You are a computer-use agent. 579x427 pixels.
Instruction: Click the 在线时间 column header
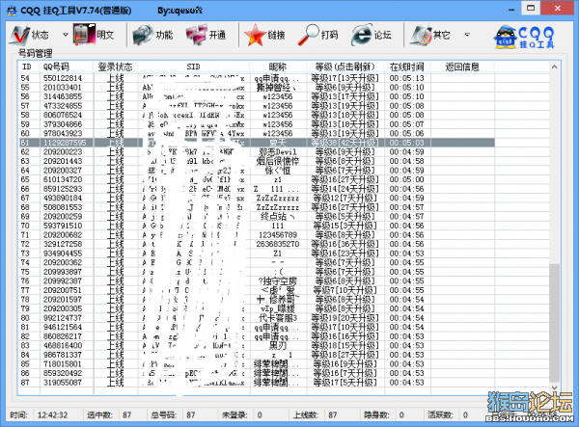[407, 67]
